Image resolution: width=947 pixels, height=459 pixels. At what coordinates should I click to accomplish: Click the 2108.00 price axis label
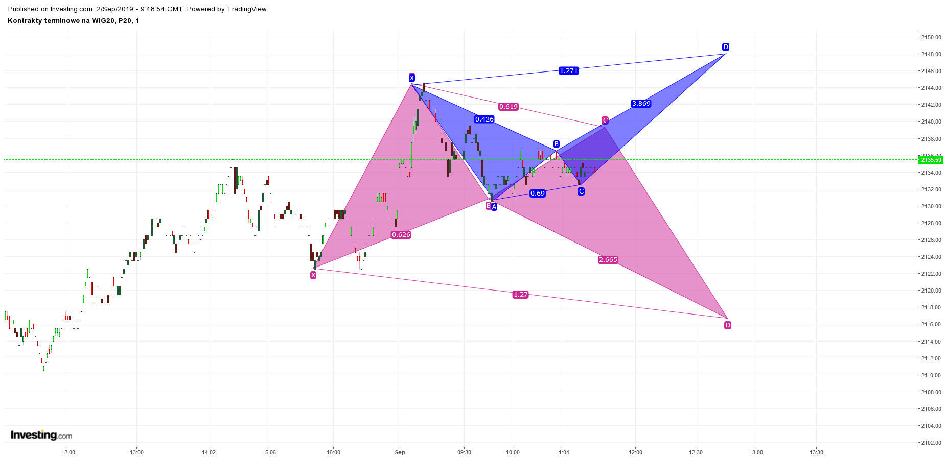point(931,392)
